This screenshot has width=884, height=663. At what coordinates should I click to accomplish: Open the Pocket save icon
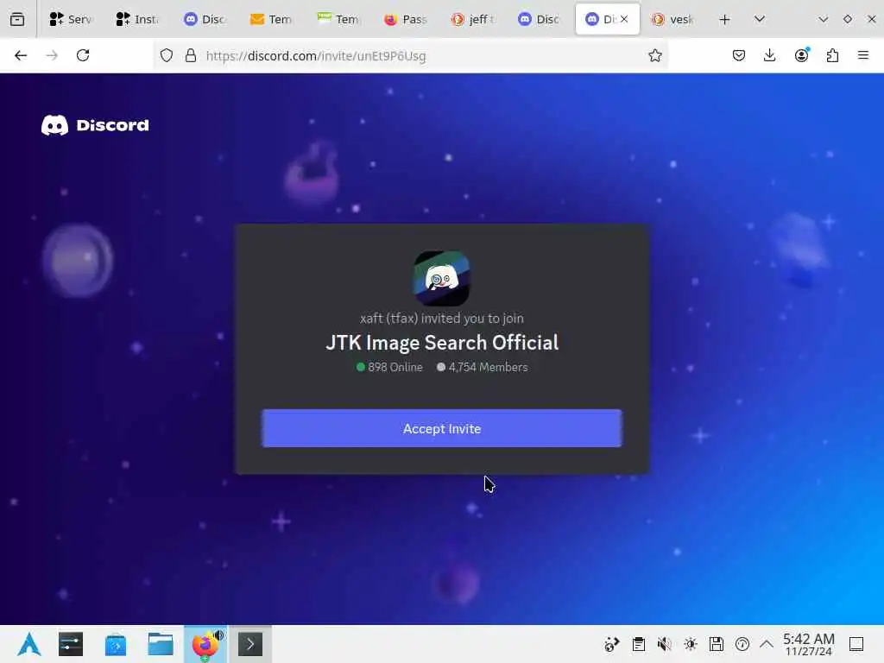click(739, 55)
